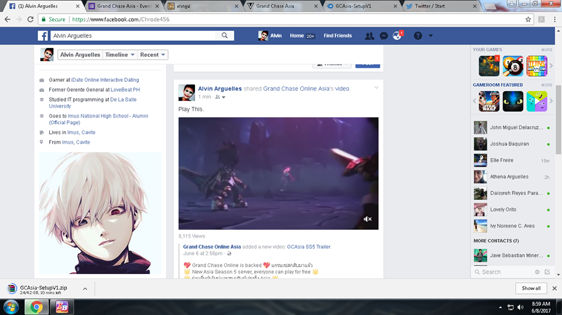
Task: Open chat with Lovely Orito
Action: click(513, 209)
